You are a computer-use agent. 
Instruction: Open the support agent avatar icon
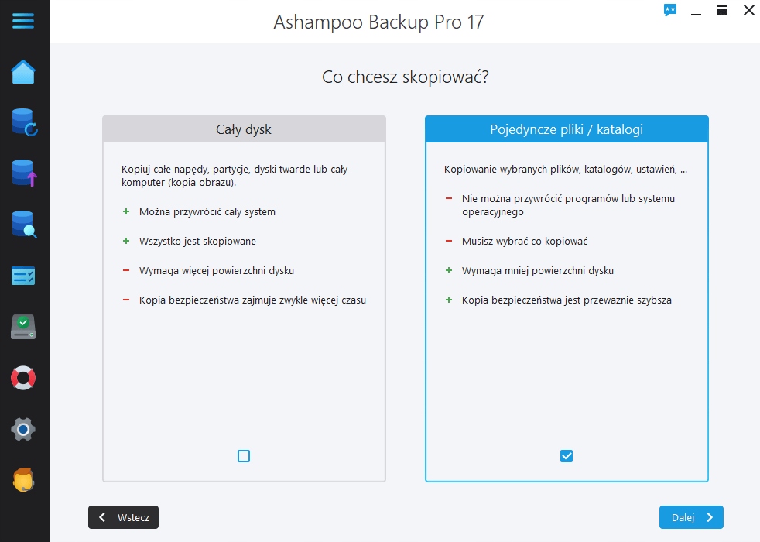pyautogui.click(x=23, y=480)
